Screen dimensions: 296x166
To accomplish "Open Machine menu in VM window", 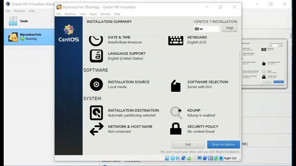I will pyautogui.click(x=70, y=14).
